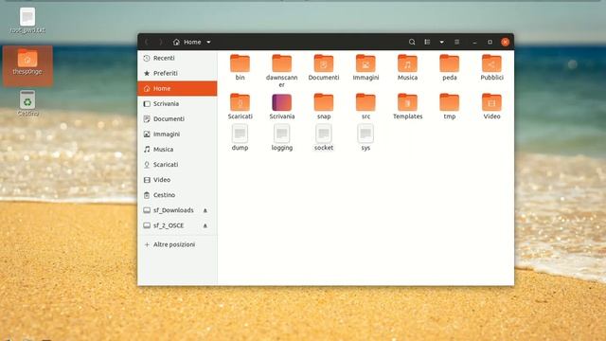Open the Pubblici folder

[x=491, y=63]
